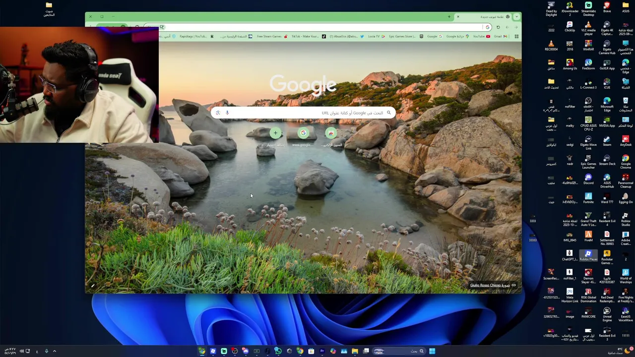Launch Grand Theft Auto V shortcut
Screen dimensions: 635x357
588,219
